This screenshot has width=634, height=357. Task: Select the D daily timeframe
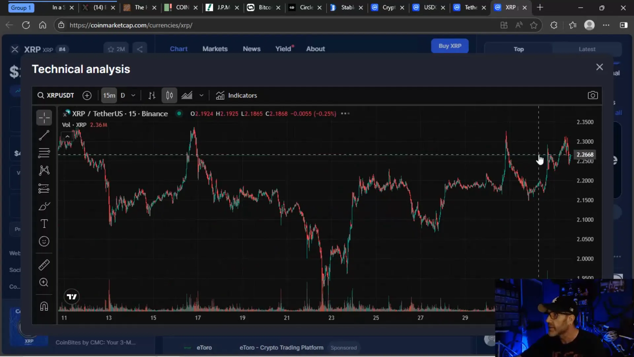click(x=123, y=96)
